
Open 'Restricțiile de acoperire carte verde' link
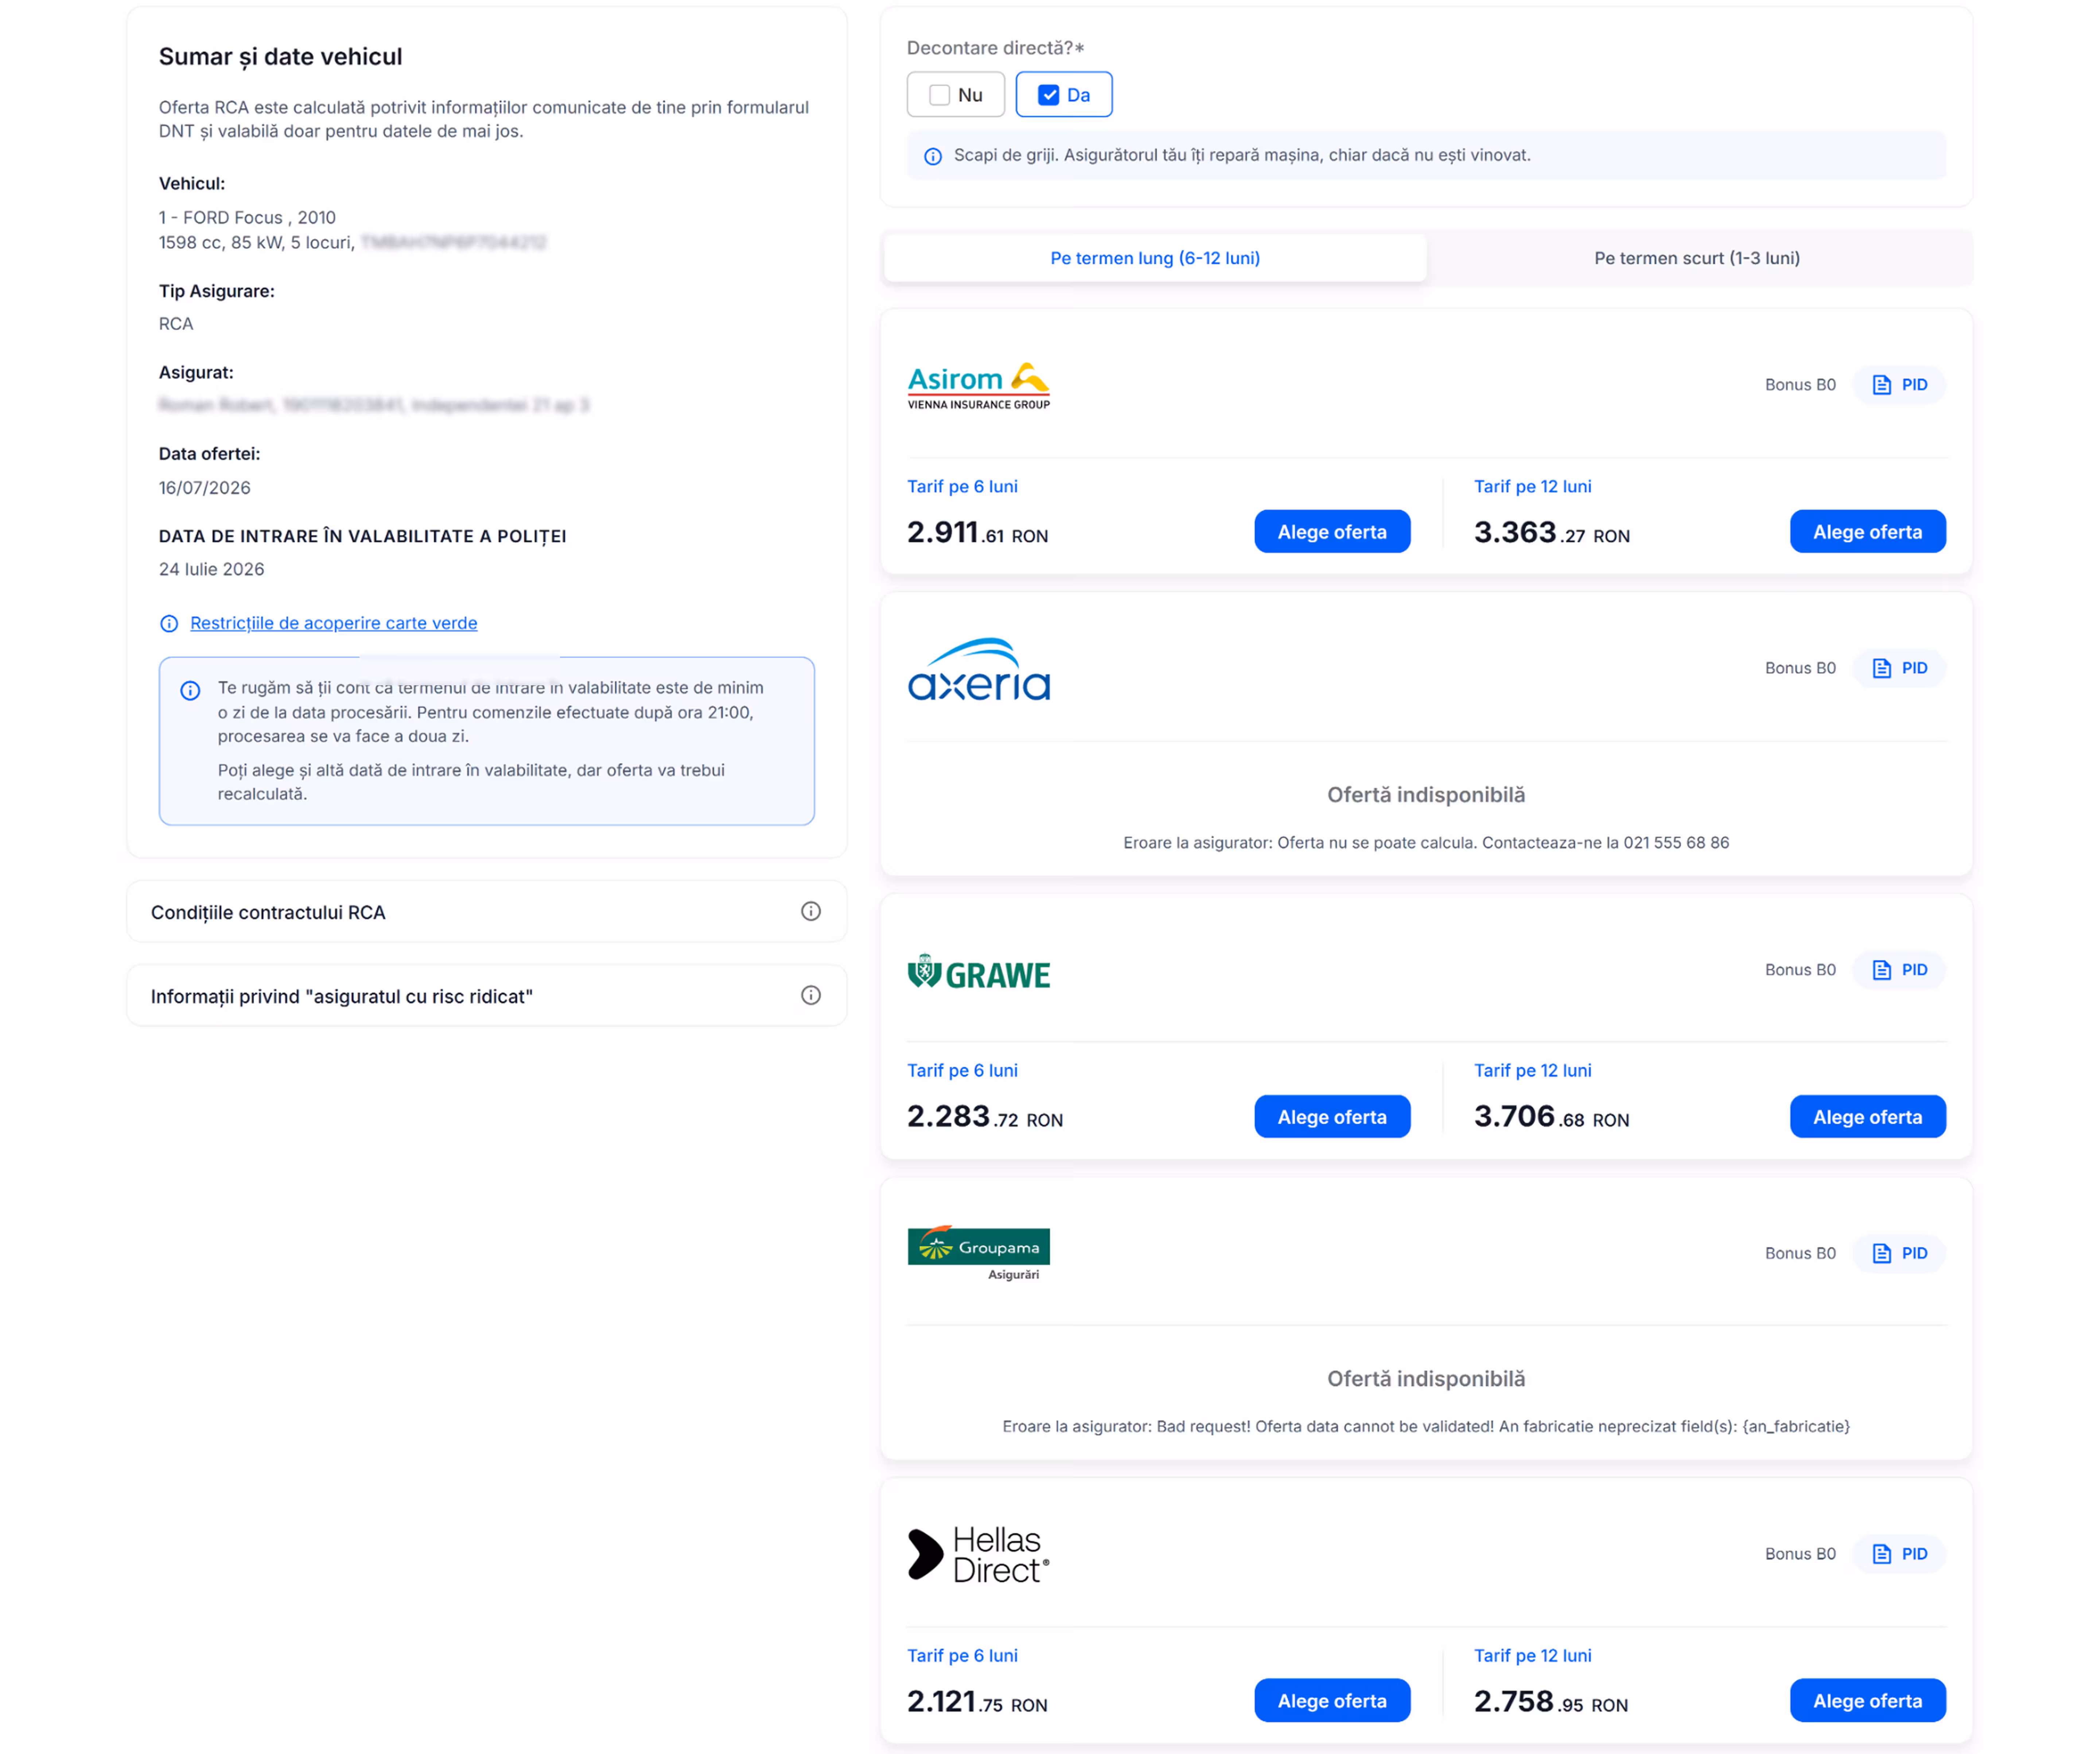click(334, 623)
